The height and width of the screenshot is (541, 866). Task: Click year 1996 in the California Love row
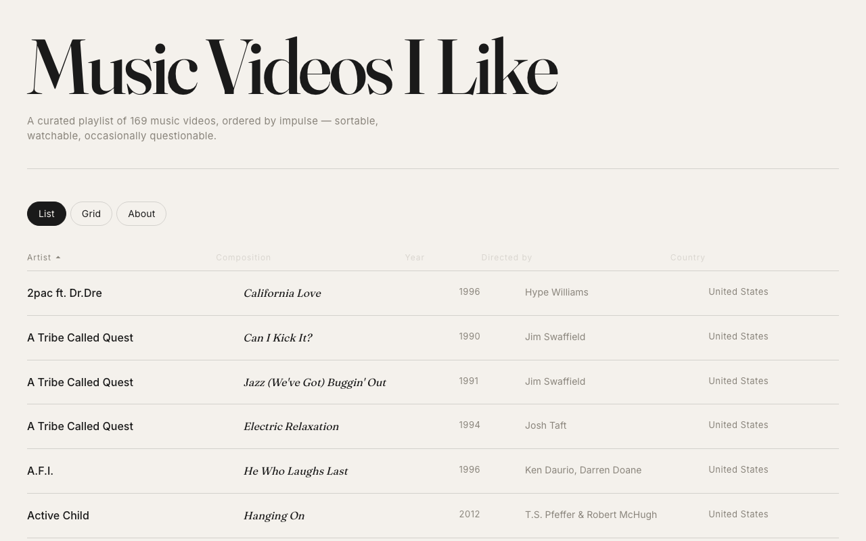pos(470,291)
